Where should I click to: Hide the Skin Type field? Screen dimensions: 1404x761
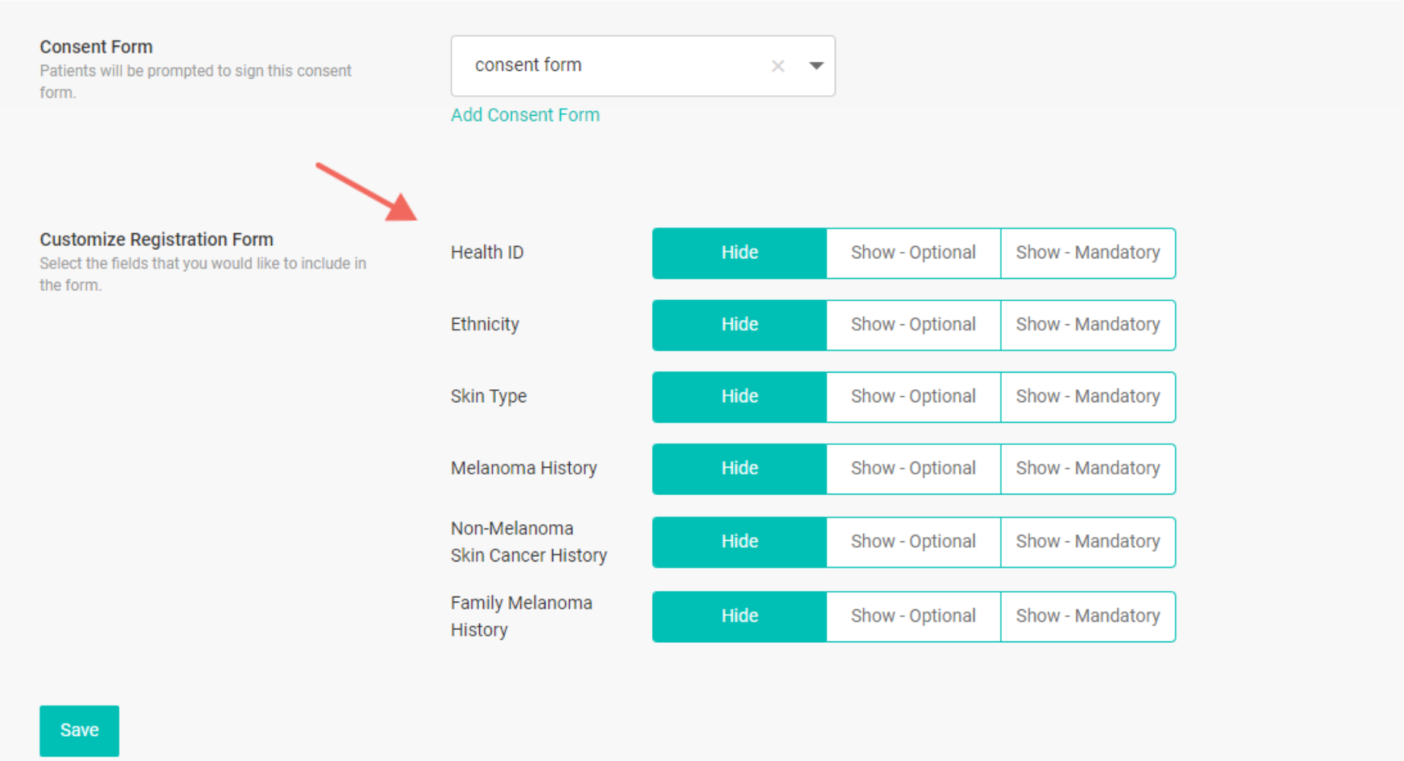pos(739,397)
